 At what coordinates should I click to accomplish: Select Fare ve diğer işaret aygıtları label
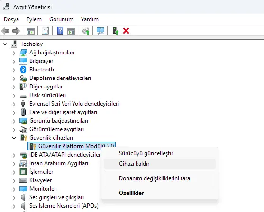(63, 112)
